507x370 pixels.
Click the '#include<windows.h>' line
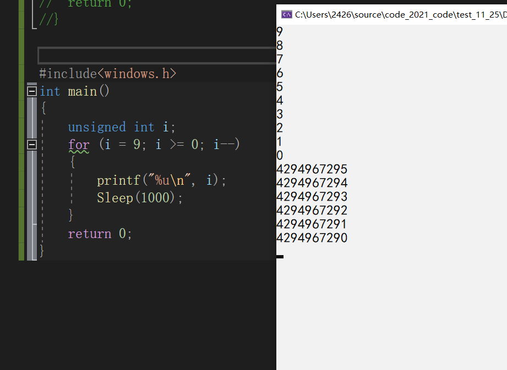(108, 74)
